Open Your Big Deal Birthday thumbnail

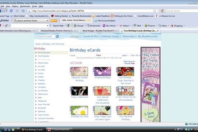[126, 110]
